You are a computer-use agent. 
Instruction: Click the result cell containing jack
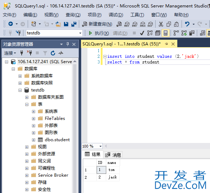113,177
